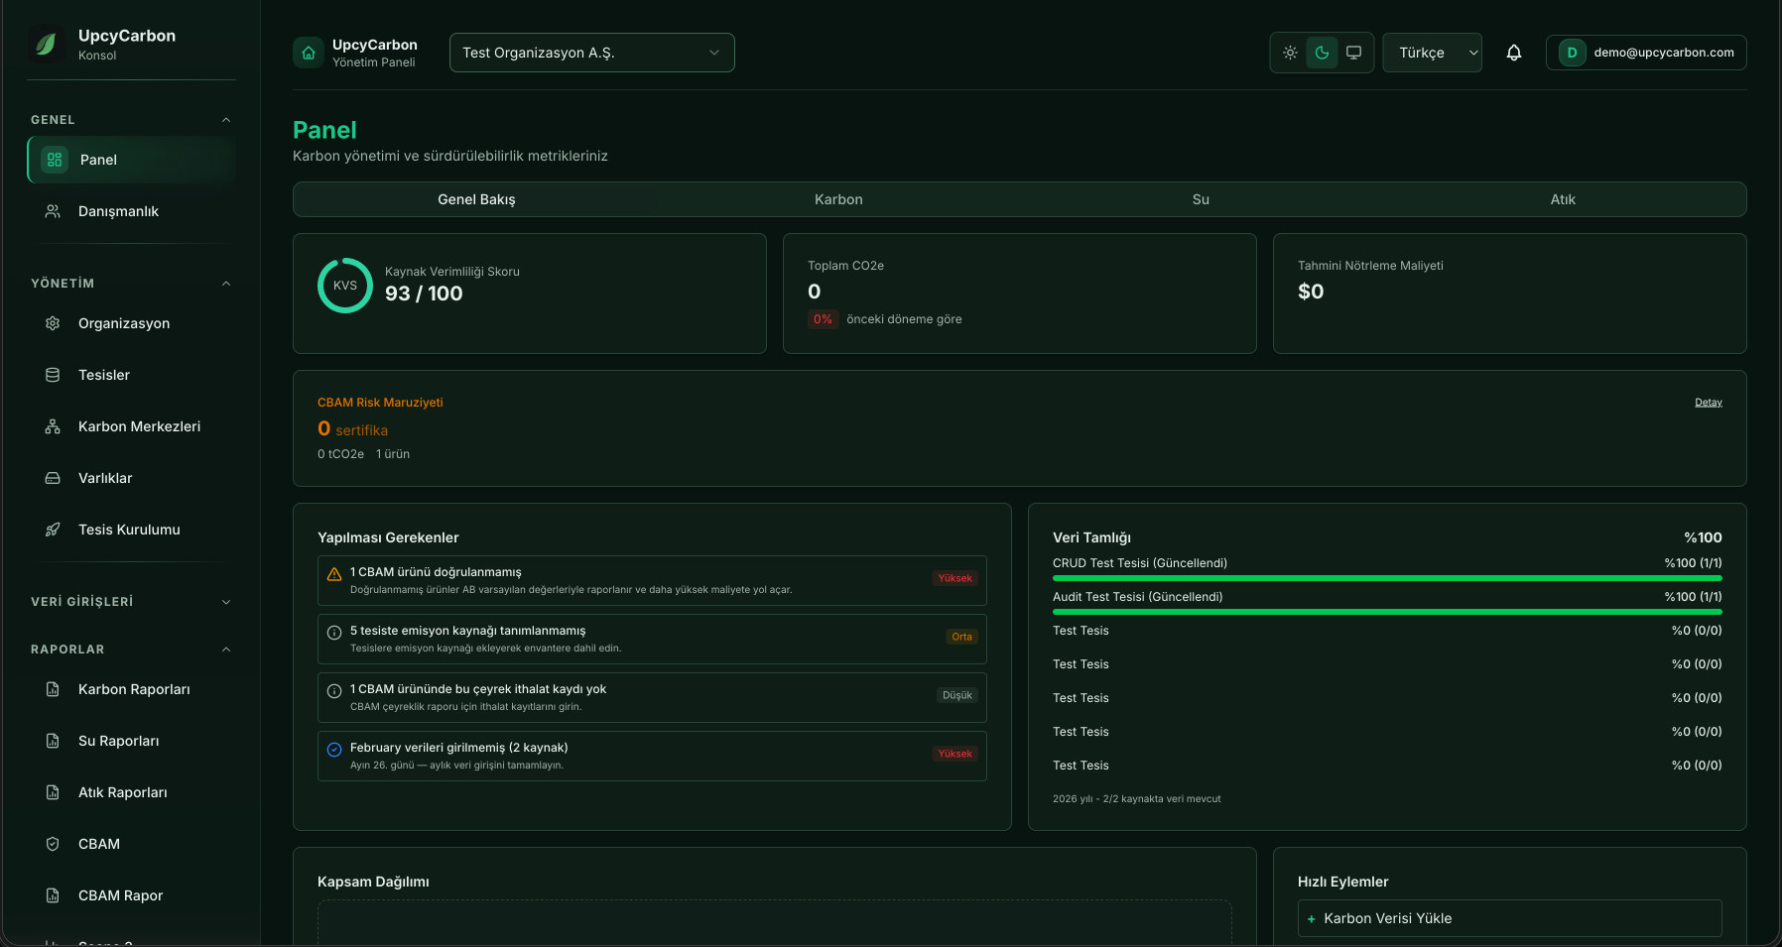This screenshot has width=1782, height=947.
Task: Click the CBAM Rapor document icon
Action: (x=53, y=895)
